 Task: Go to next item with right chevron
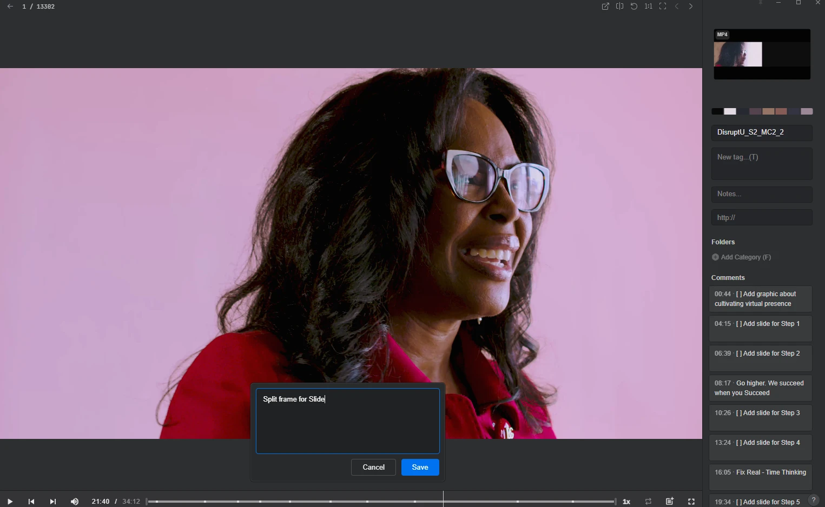(691, 6)
